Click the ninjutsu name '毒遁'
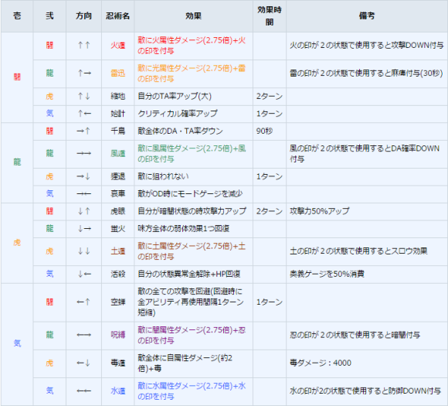Image resolution: width=448 pixels, height=406 pixels. [x=117, y=363]
